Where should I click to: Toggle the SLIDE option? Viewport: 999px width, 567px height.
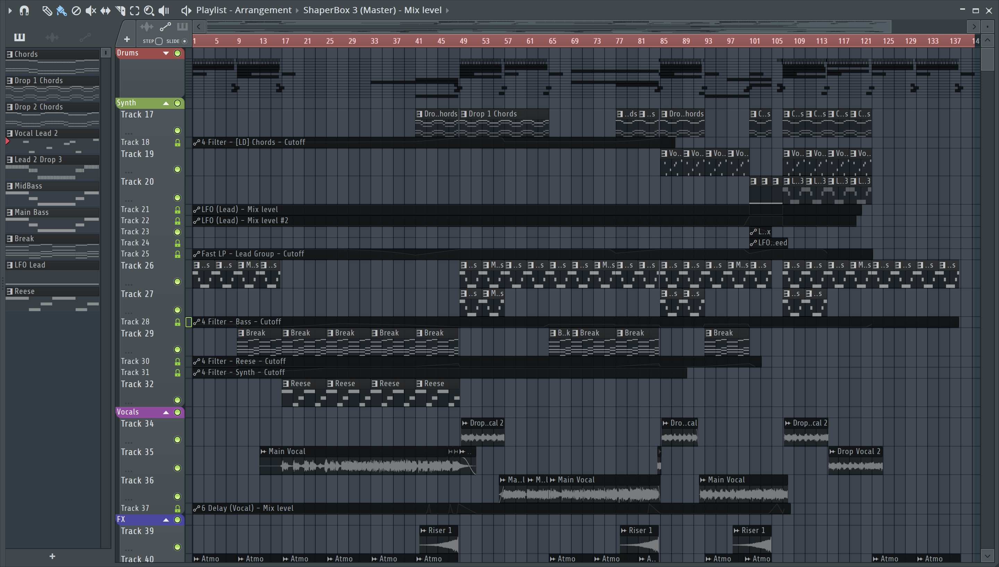[185, 41]
